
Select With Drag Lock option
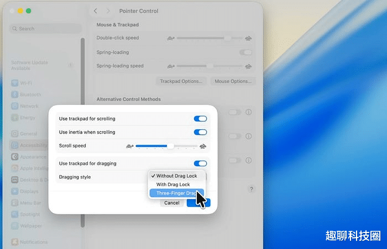pyautogui.click(x=173, y=184)
